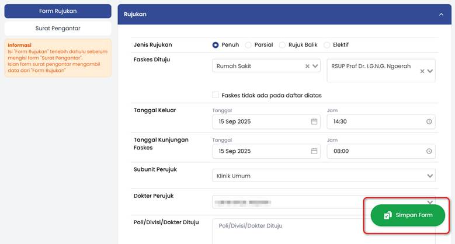Click calendar icon in Tanggal Keluar date field

tap(314, 121)
